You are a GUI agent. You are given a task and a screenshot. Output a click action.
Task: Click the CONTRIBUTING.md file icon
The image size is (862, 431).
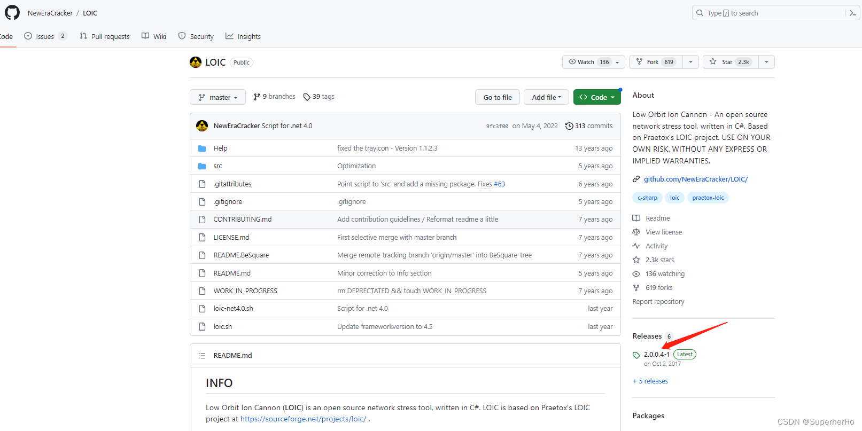202,220
